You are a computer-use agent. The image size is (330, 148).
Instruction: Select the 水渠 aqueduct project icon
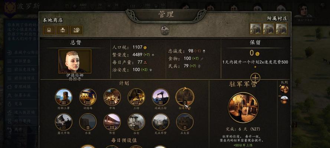click(x=88, y=122)
